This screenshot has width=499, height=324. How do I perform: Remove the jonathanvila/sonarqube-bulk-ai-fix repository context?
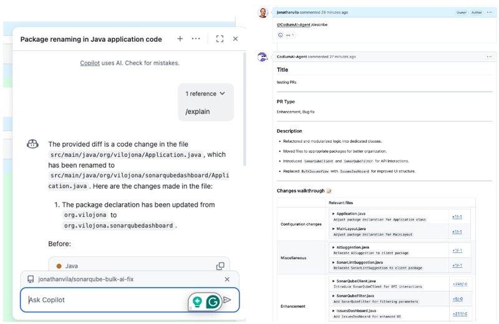[x=227, y=279]
